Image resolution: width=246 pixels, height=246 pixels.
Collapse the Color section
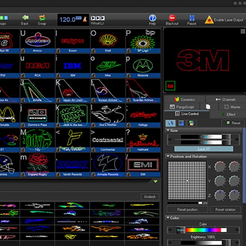click(168, 218)
